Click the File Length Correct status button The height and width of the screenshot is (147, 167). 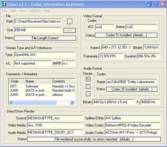tap(45, 38)
